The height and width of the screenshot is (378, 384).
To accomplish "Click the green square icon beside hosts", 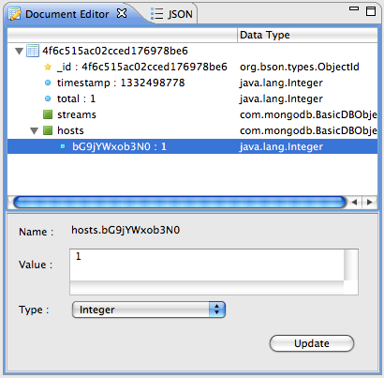I will tap(48, 130).
